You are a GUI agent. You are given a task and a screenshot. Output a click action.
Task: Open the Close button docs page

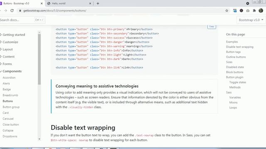pos(11,125)
